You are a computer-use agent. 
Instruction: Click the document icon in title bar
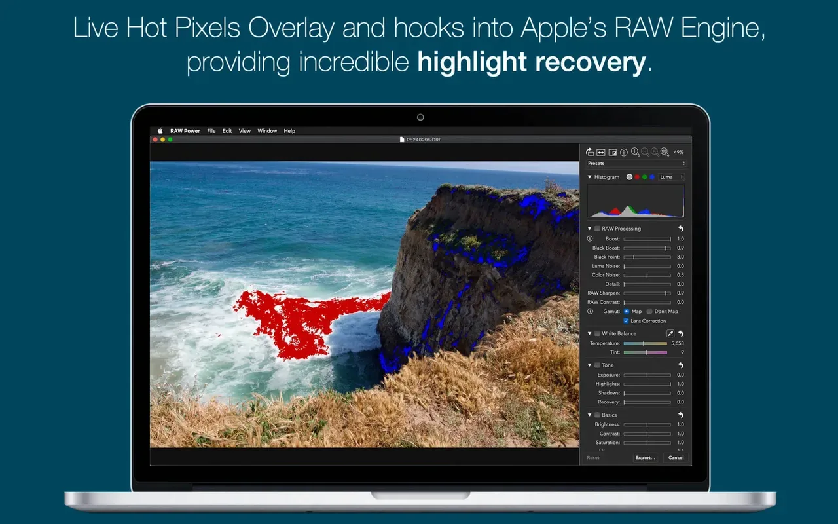click(x=402, y=140)
